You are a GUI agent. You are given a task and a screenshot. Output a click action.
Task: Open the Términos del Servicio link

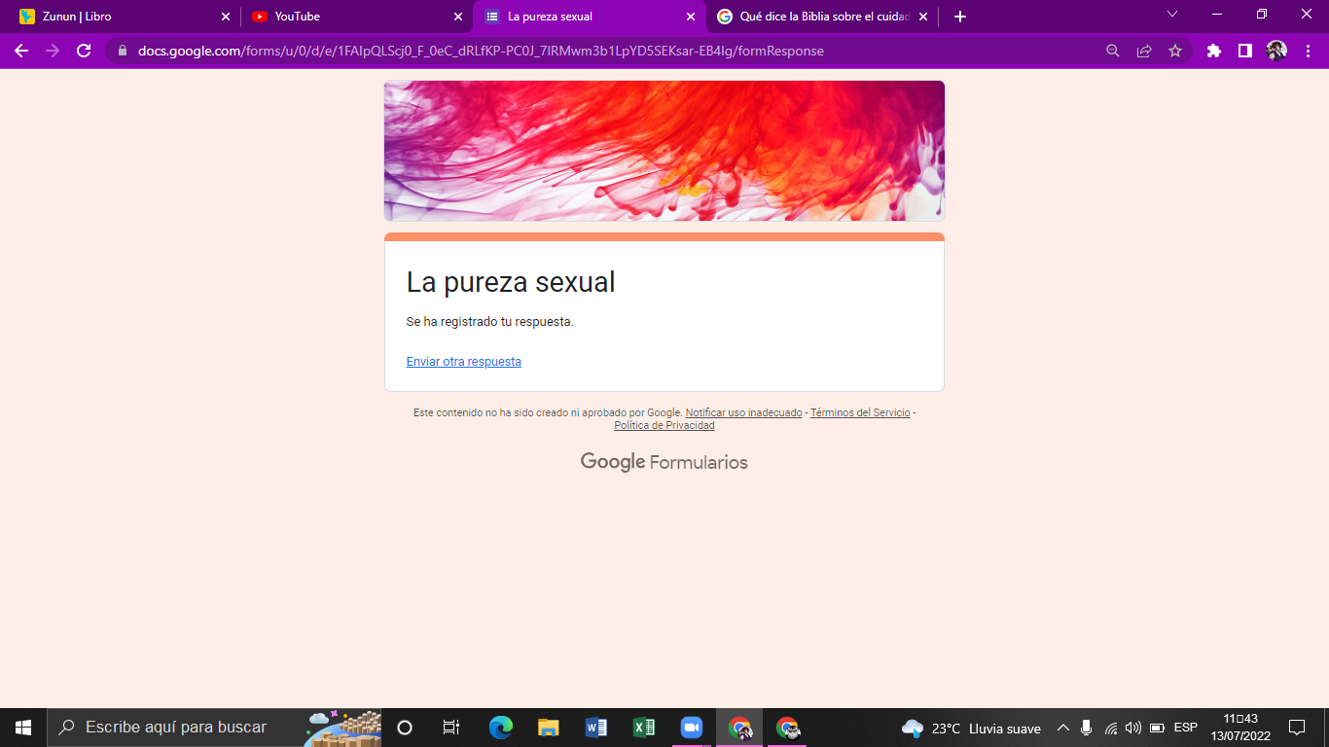click(860, 413)
